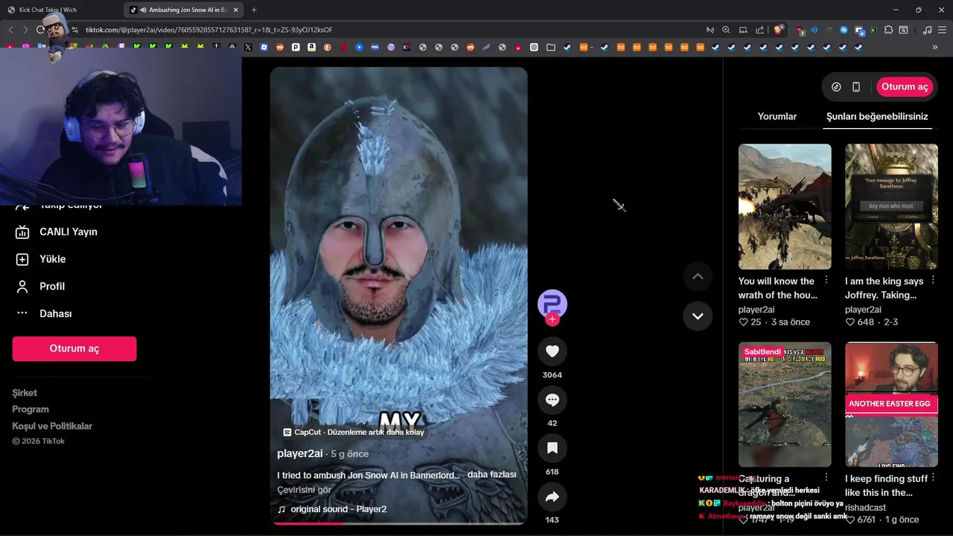
Task: Click the CapCut Düzenleme artık daha kolay banner
Action: click(x=354, y=432)
